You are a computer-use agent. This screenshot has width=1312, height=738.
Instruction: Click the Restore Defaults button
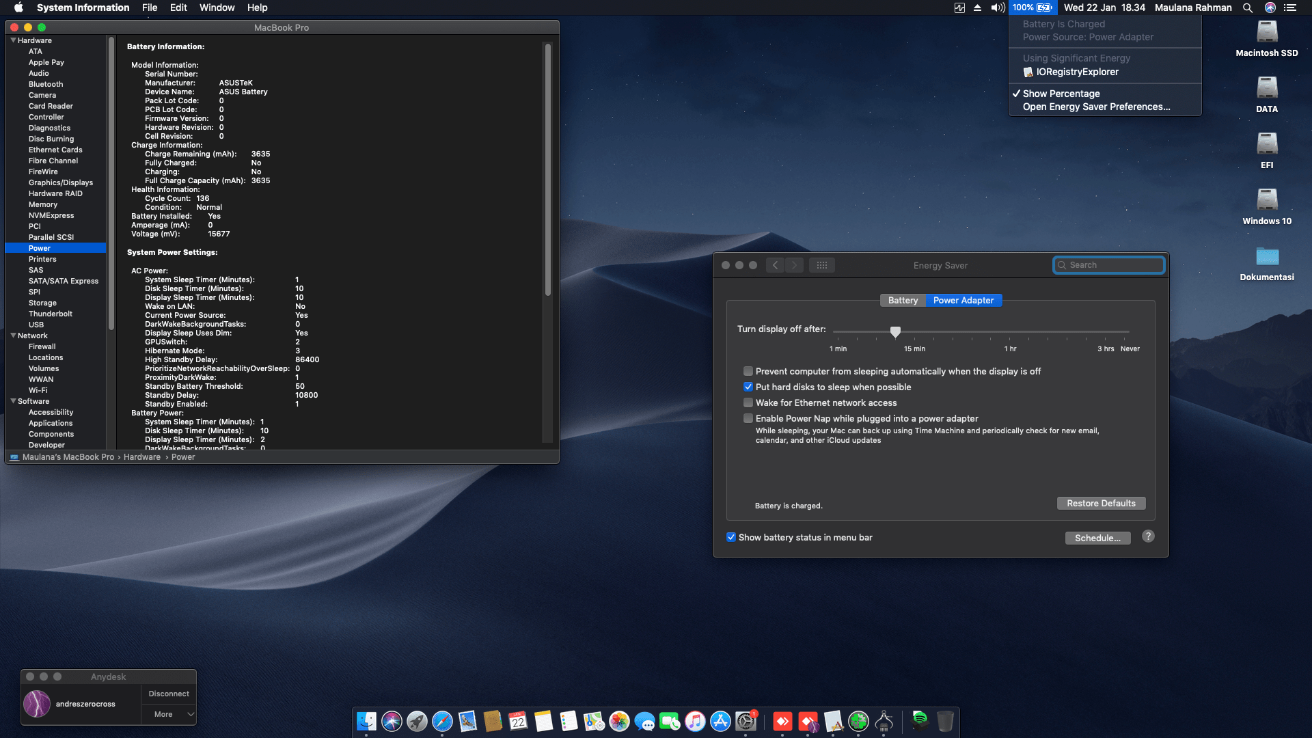1101,504
